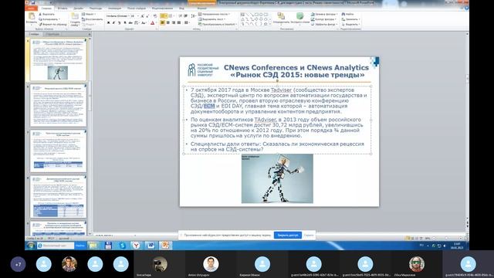
Task: Click the taskbar Find (Найти) search button
Action: [x=80, y=246]
